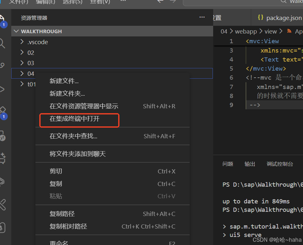Click the Shift+Alt+R shortcut label
303x245 pixels.
point(159,106)
